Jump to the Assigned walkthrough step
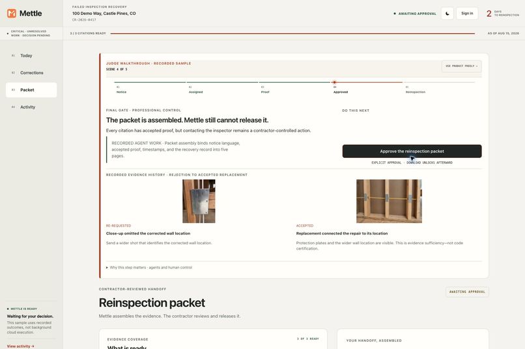The image size is (525, 349). [195, 90]
